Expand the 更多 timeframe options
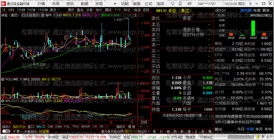The height and width of the screenshot is (140, 274). point(54,10)
